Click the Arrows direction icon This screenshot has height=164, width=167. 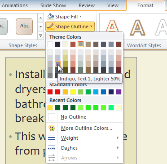(x=52, y=158)
